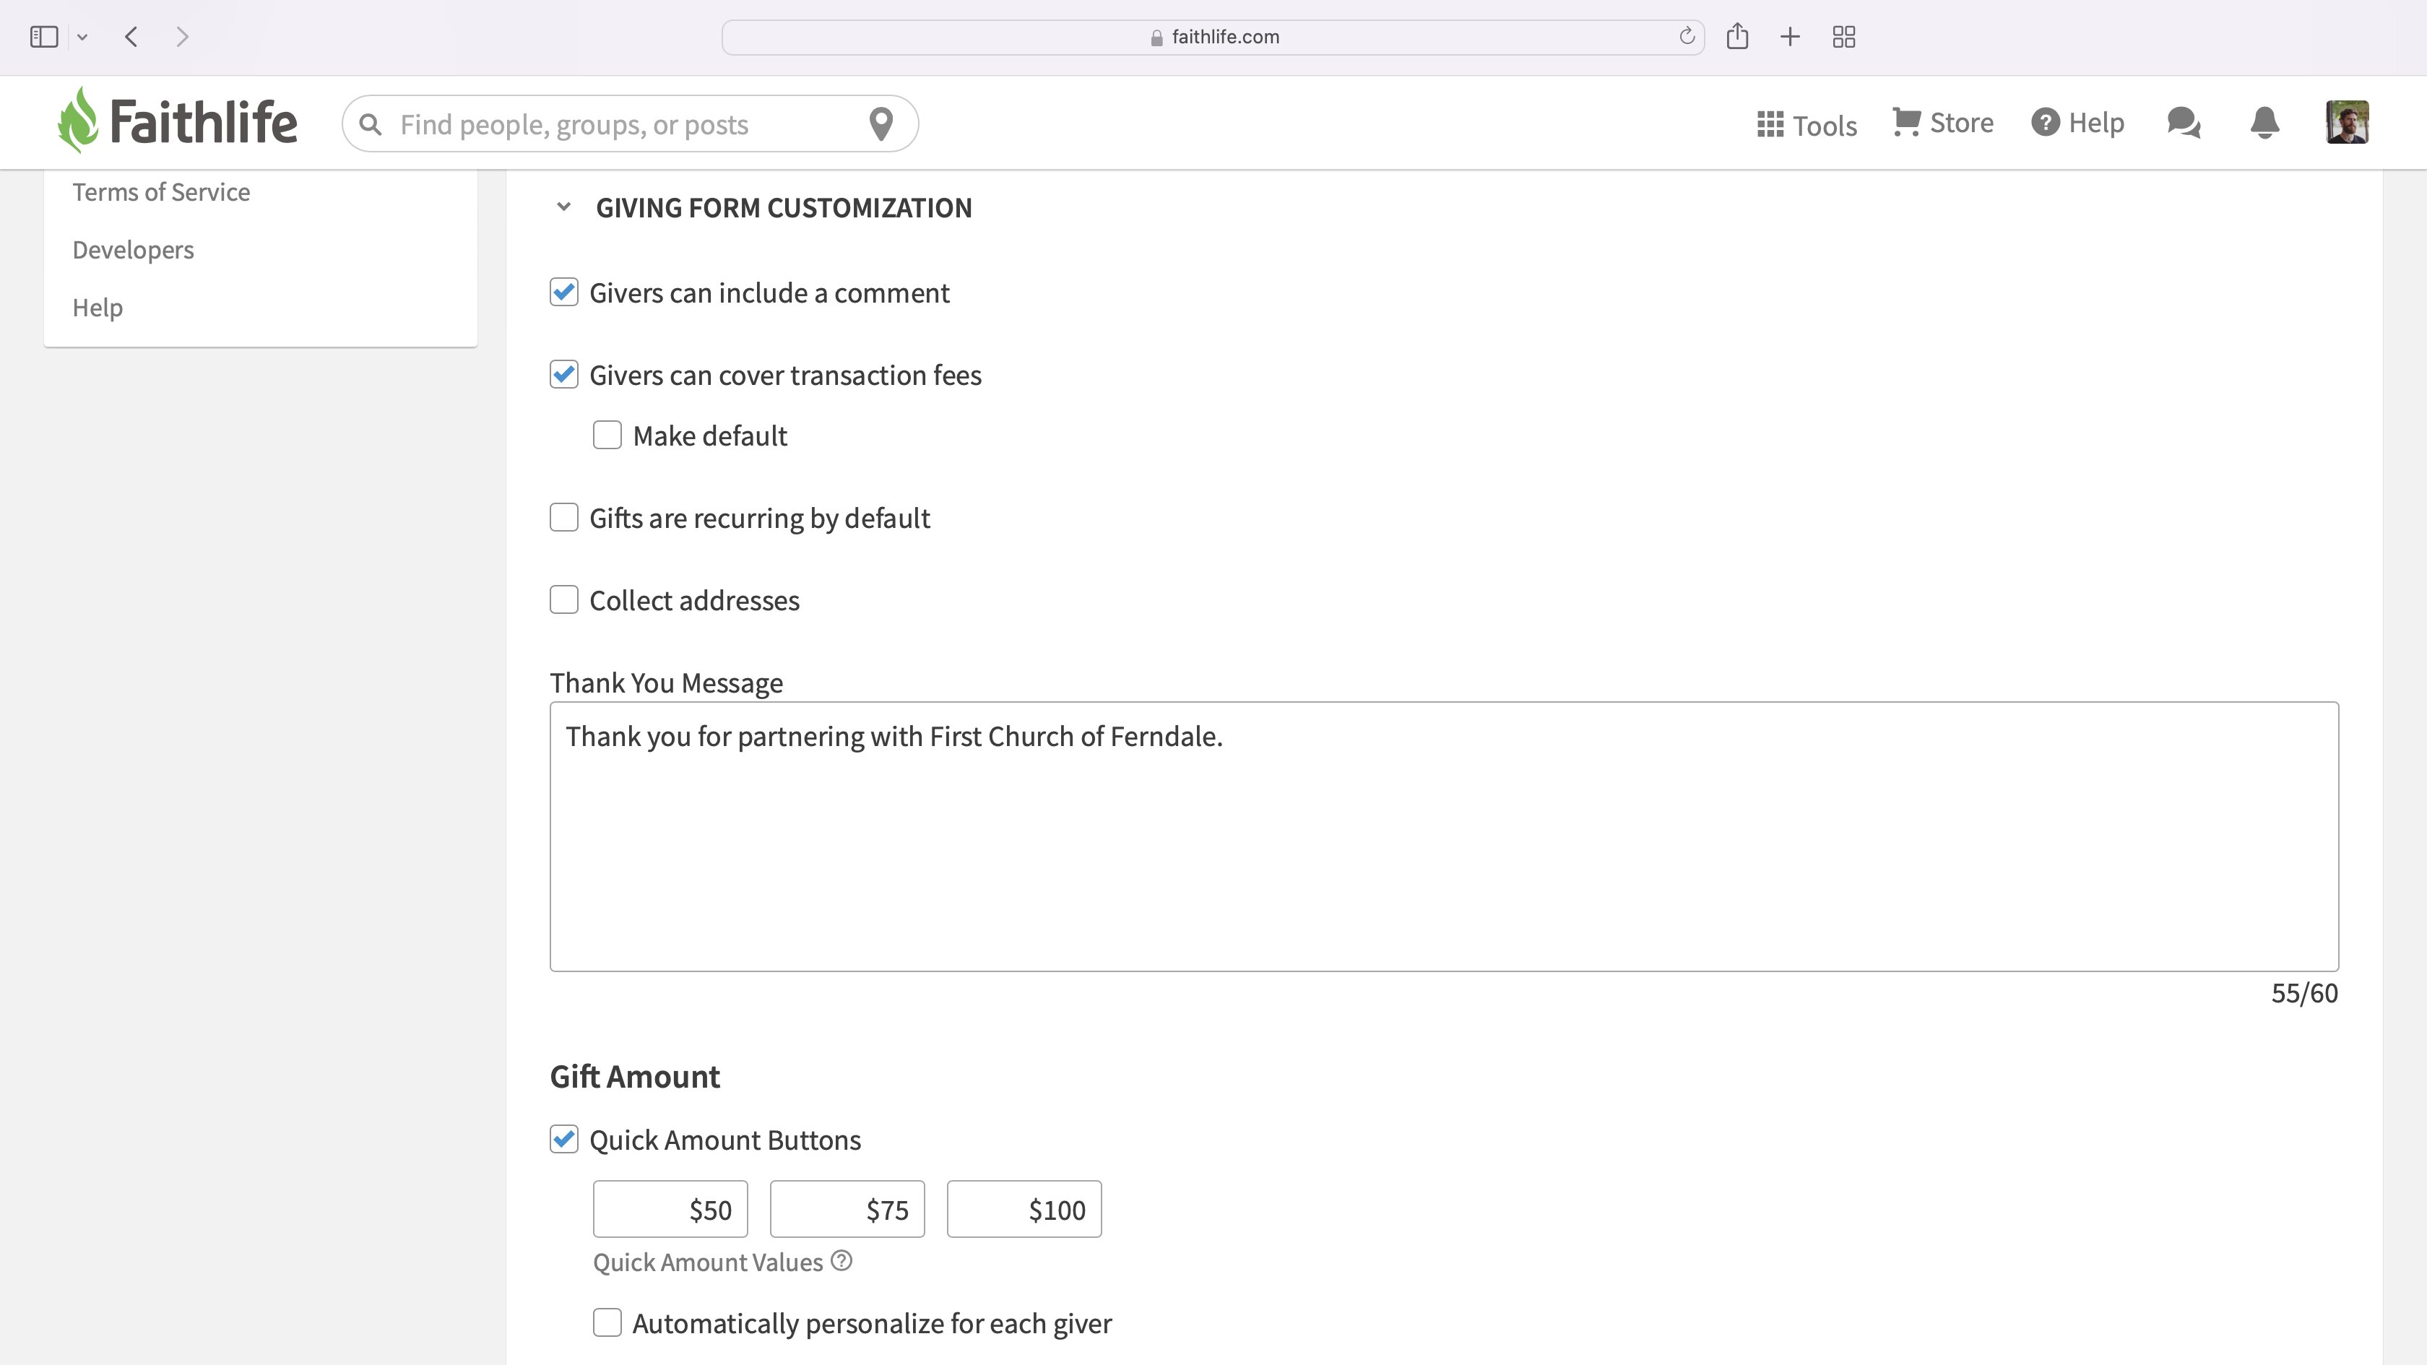Screen dimensions: 2427x1365
Task: Open the sidebar options chevron
Action: click(x=83, y=38)
